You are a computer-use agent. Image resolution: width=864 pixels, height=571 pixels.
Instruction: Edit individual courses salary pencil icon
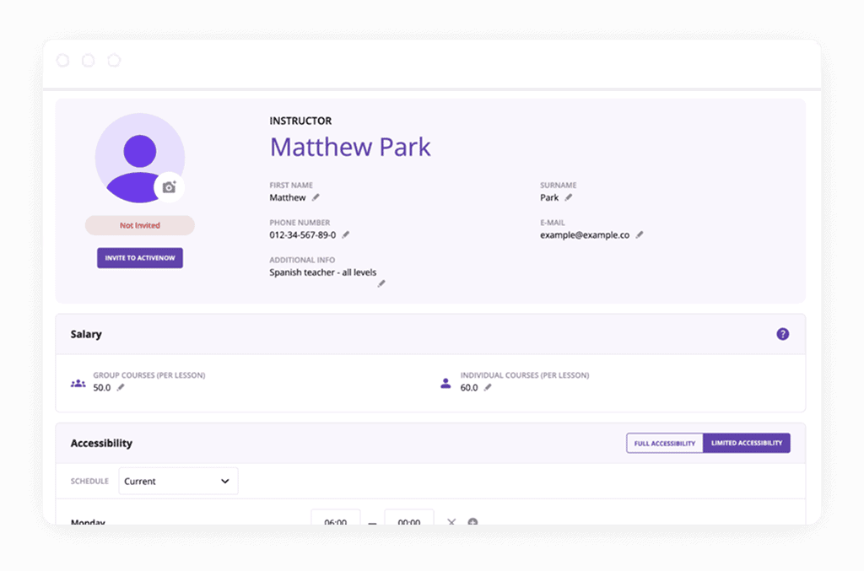488,387
